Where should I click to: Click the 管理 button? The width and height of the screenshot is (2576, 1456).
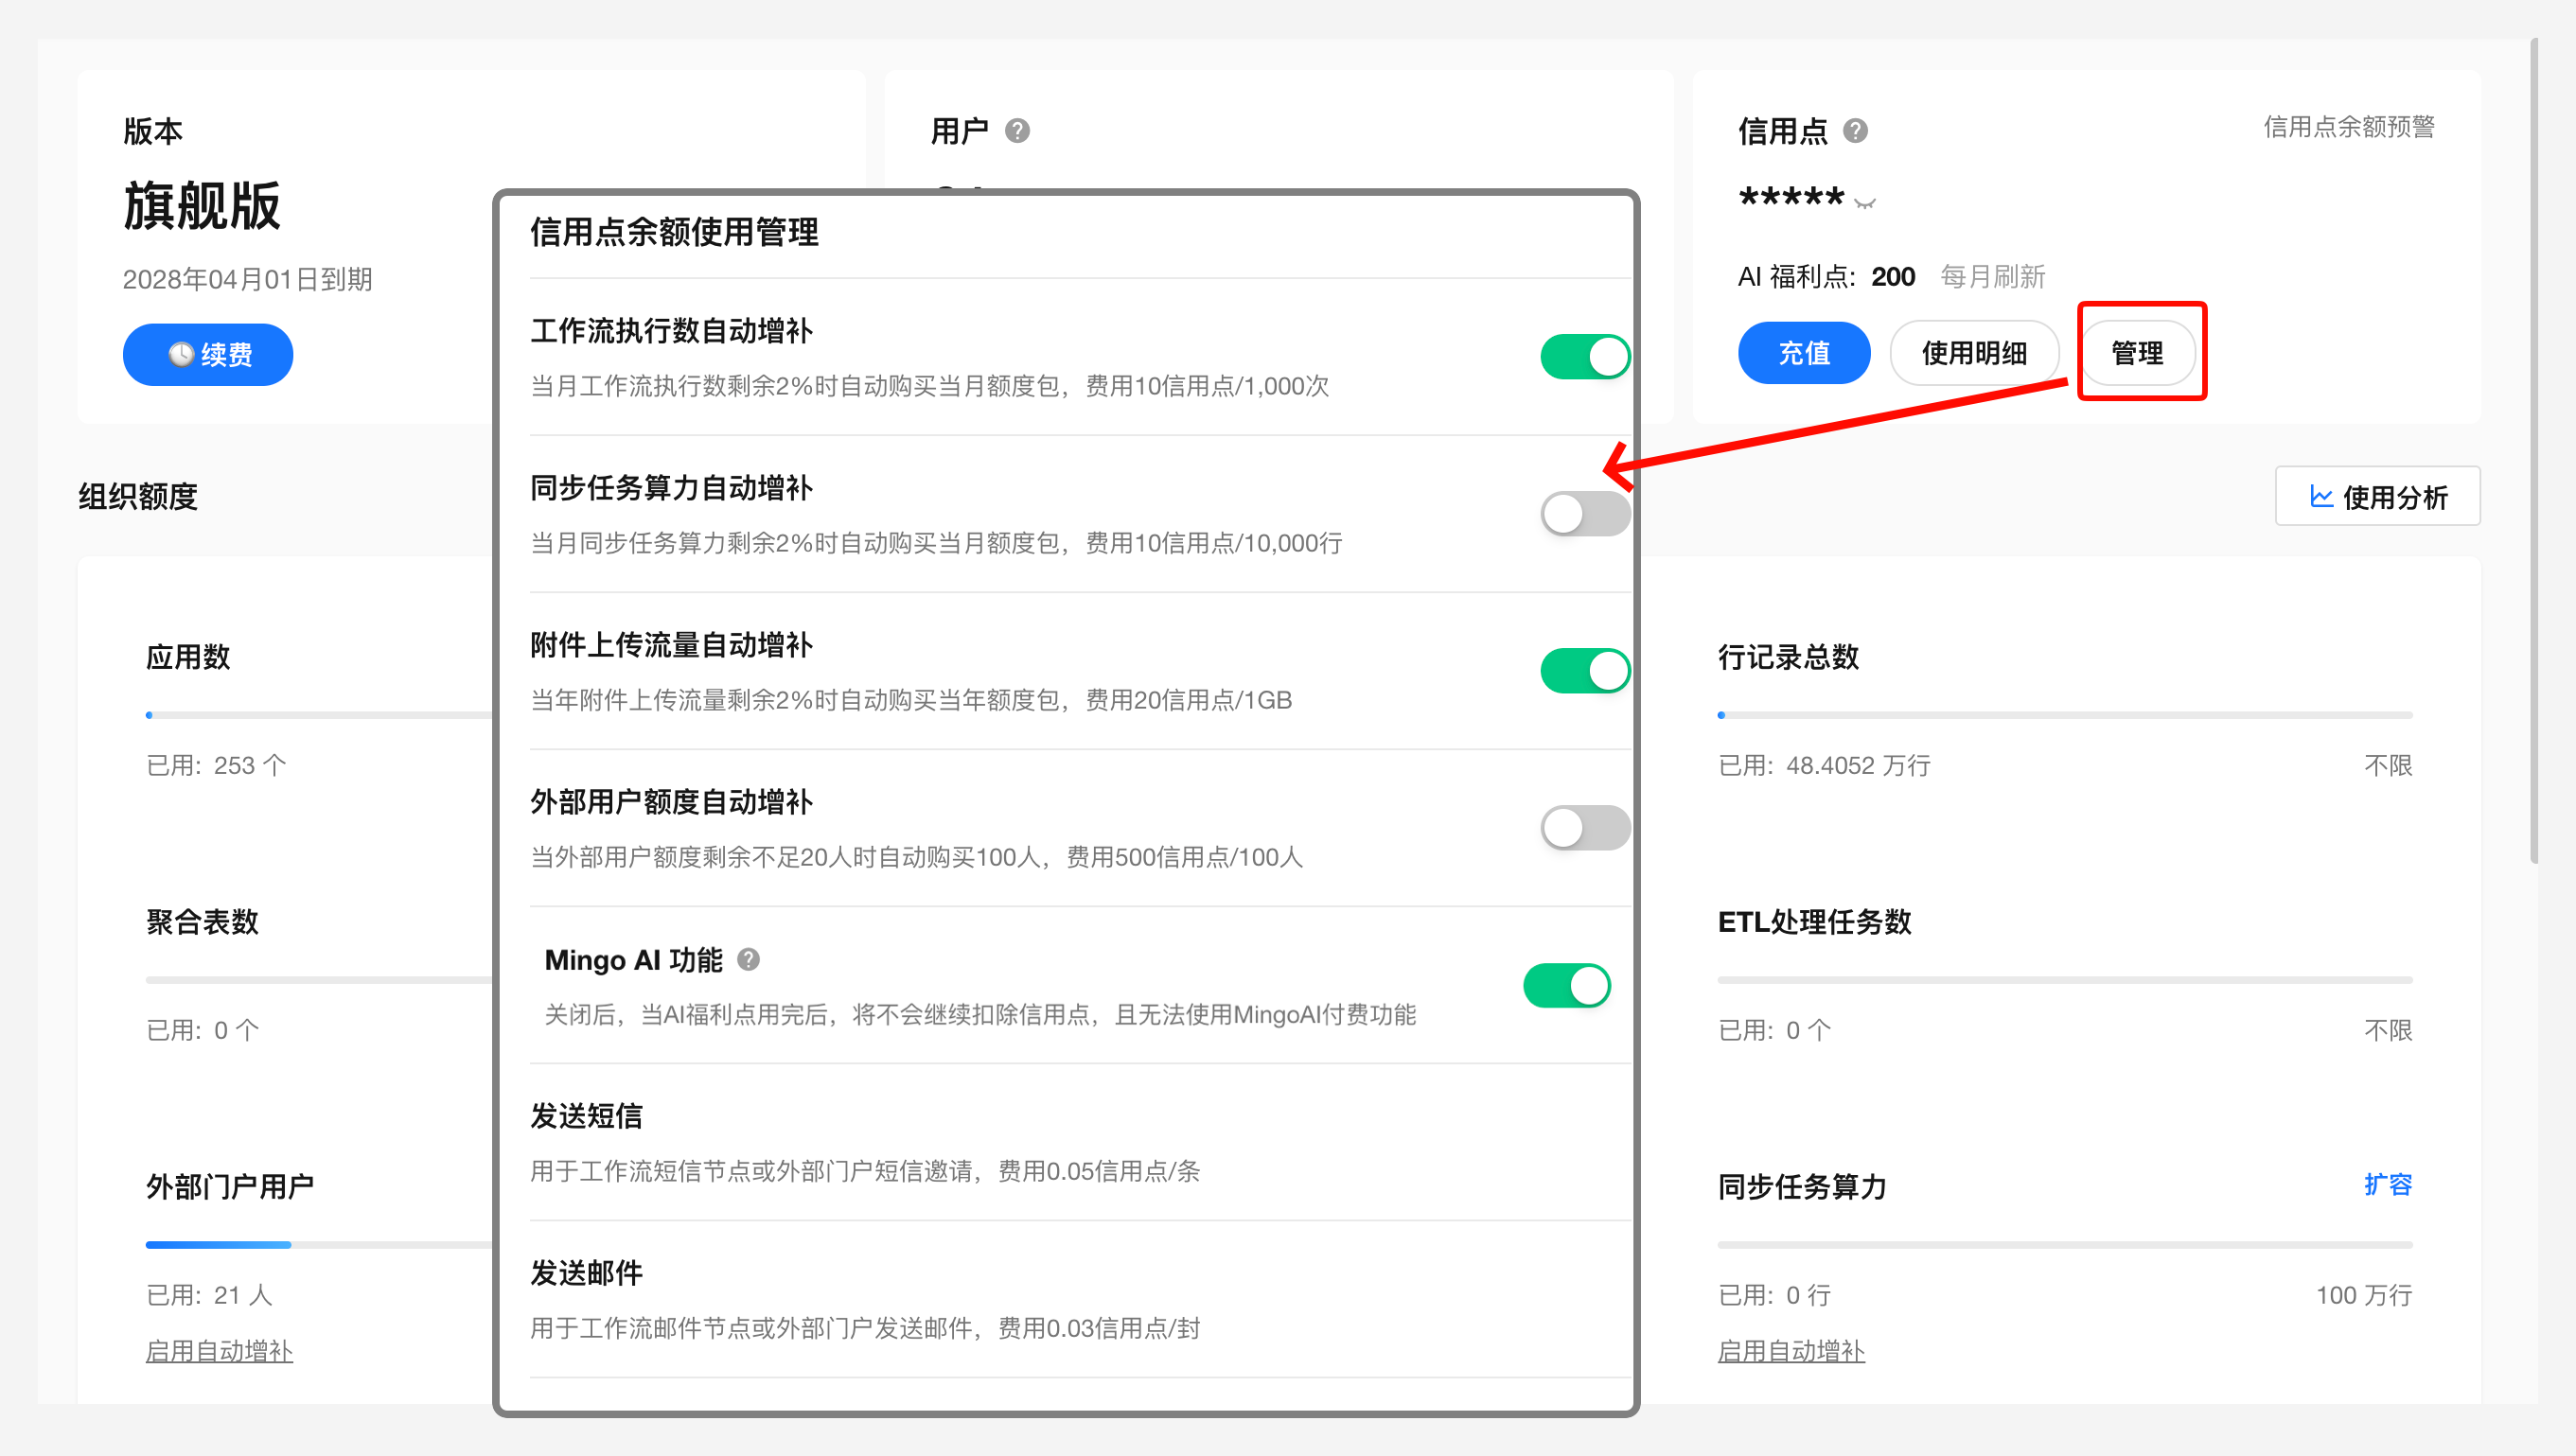[2137, 353]
